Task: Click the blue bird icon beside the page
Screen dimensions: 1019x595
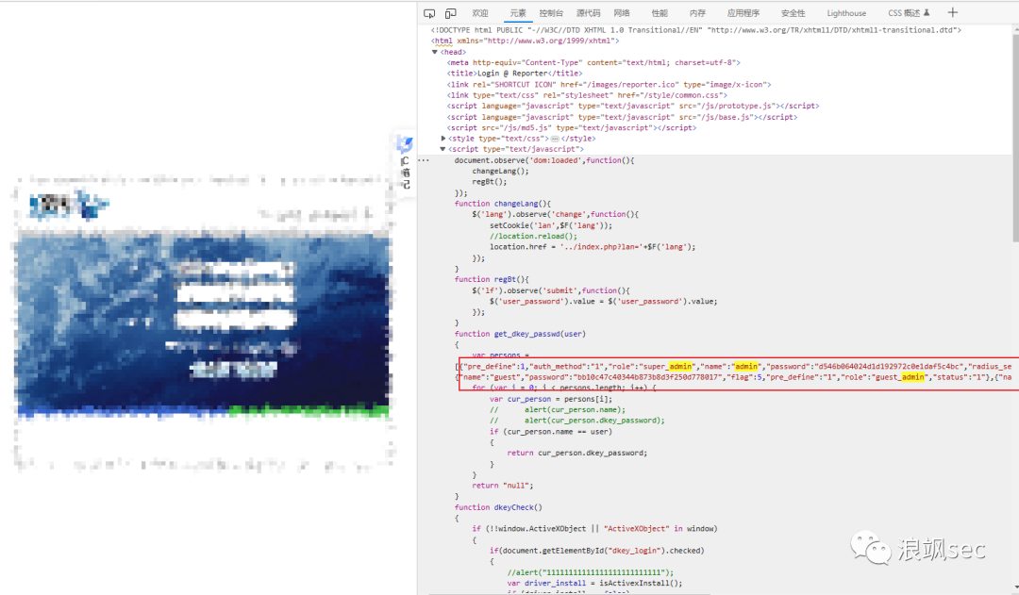Action: point(405,144)
